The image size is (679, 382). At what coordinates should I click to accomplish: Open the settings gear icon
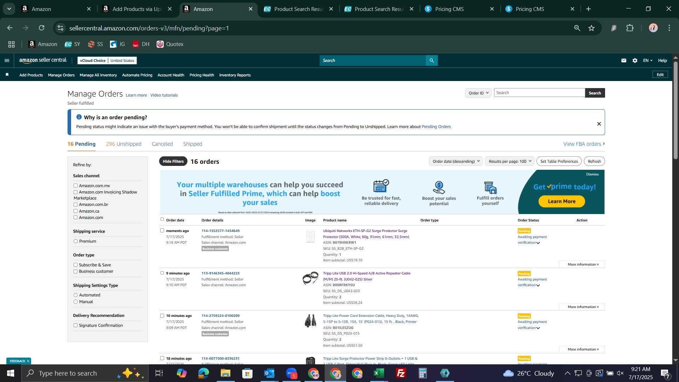coord(635,60)
